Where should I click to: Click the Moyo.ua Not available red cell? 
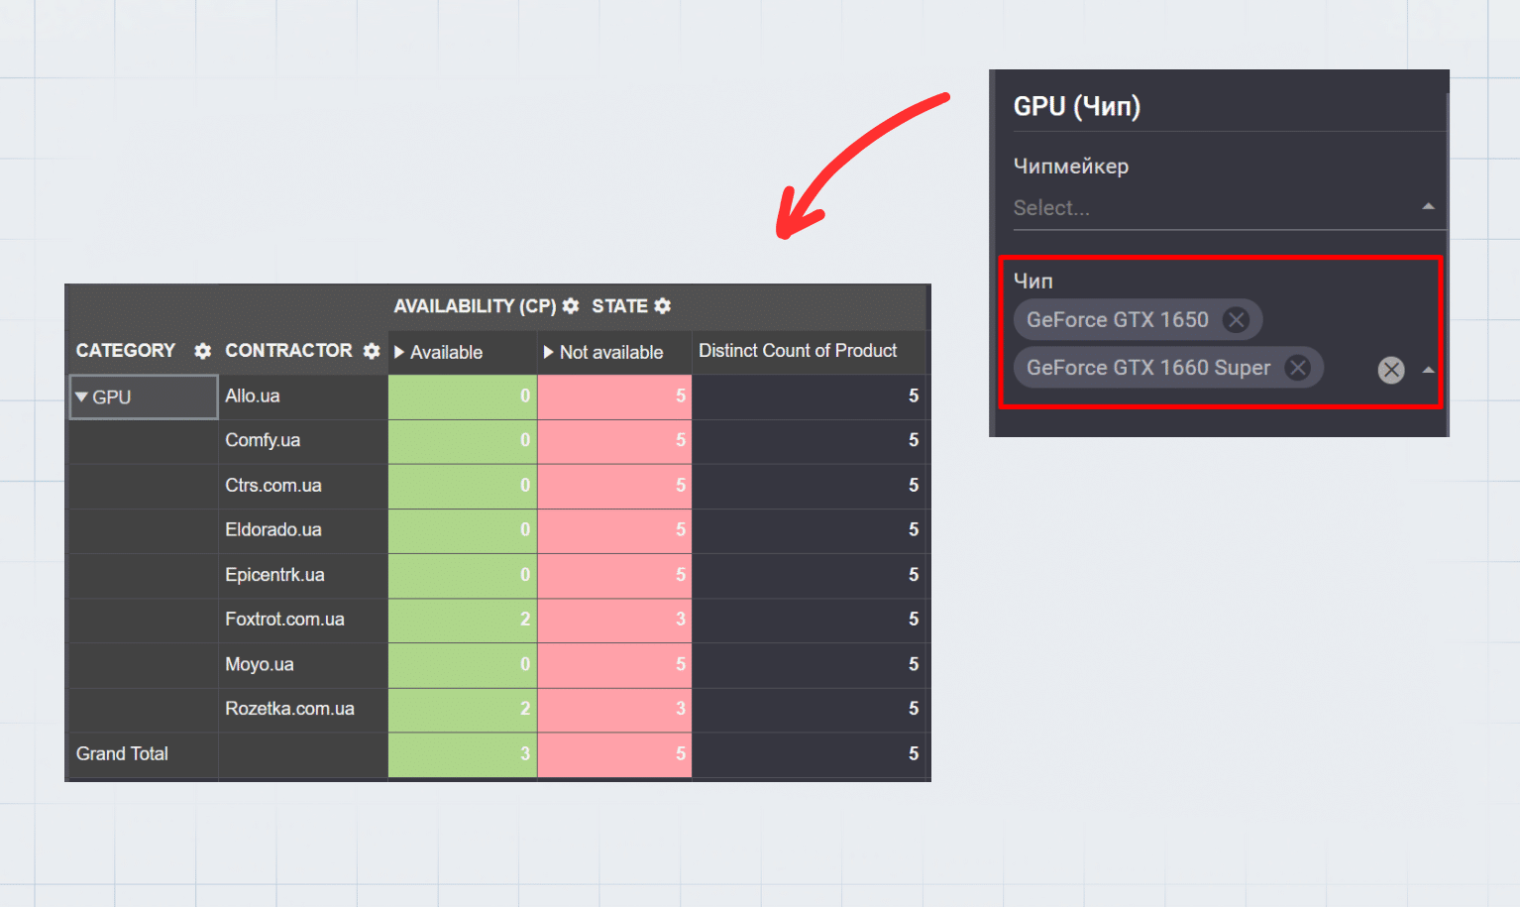pos(614,664)
